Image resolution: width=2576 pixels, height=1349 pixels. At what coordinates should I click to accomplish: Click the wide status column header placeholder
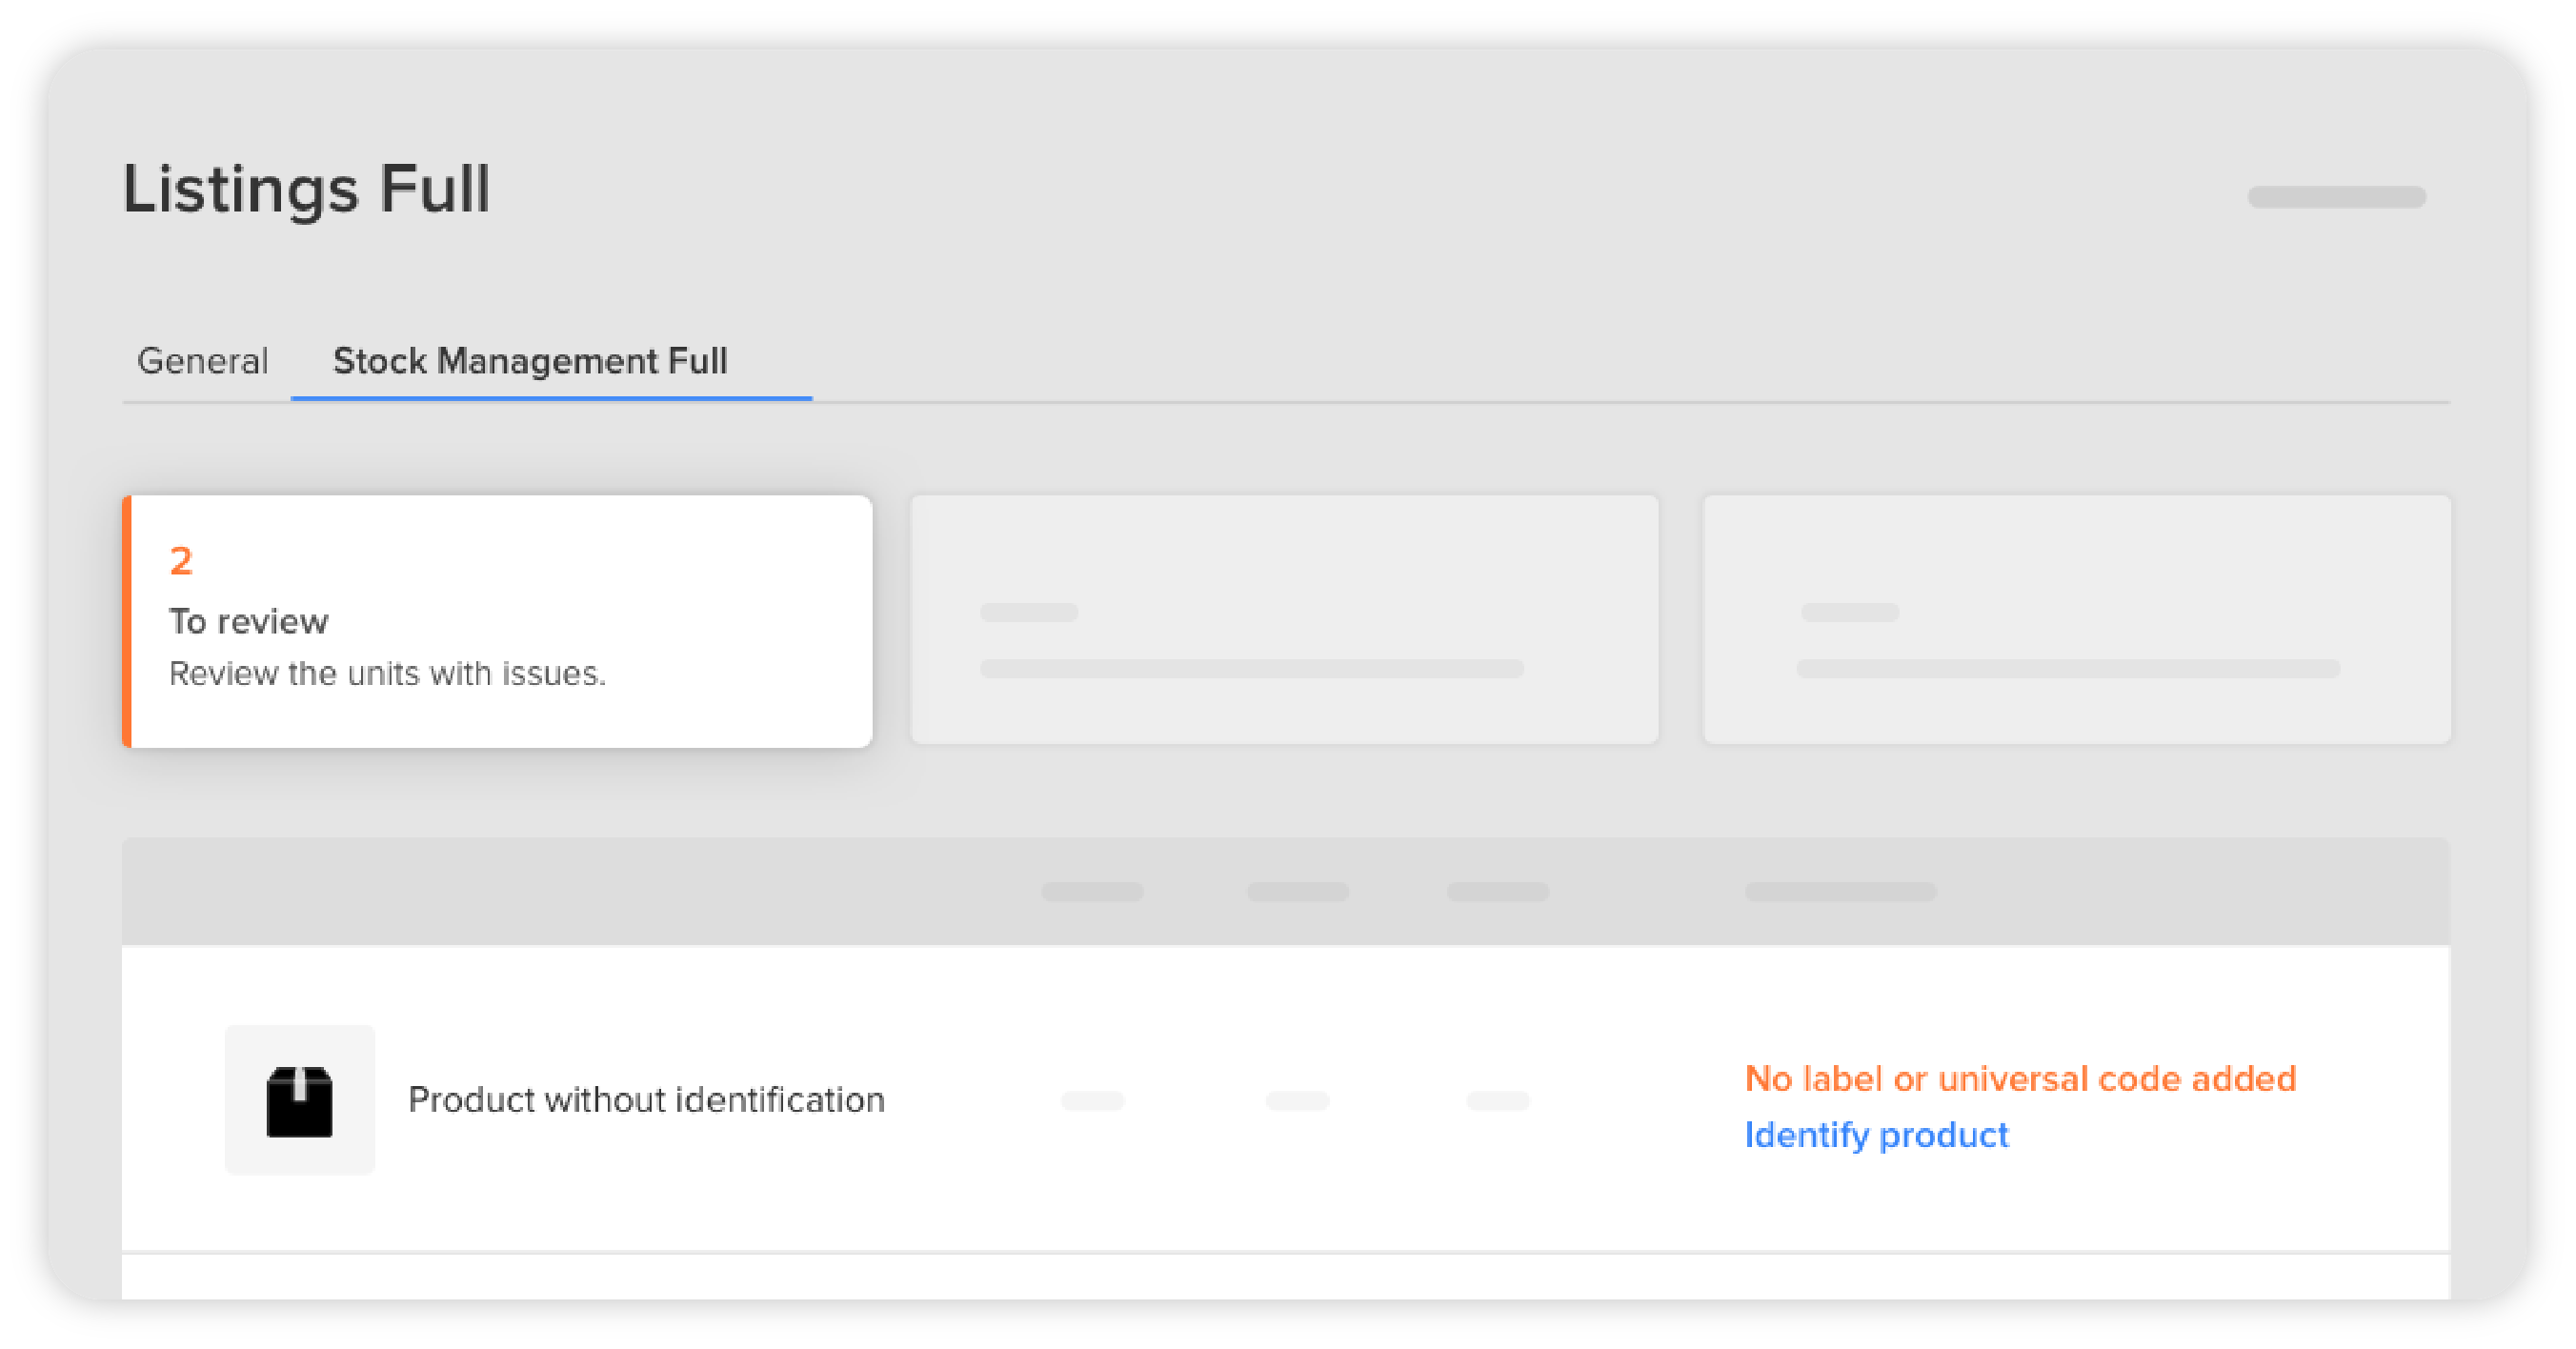pos(1840,891)
